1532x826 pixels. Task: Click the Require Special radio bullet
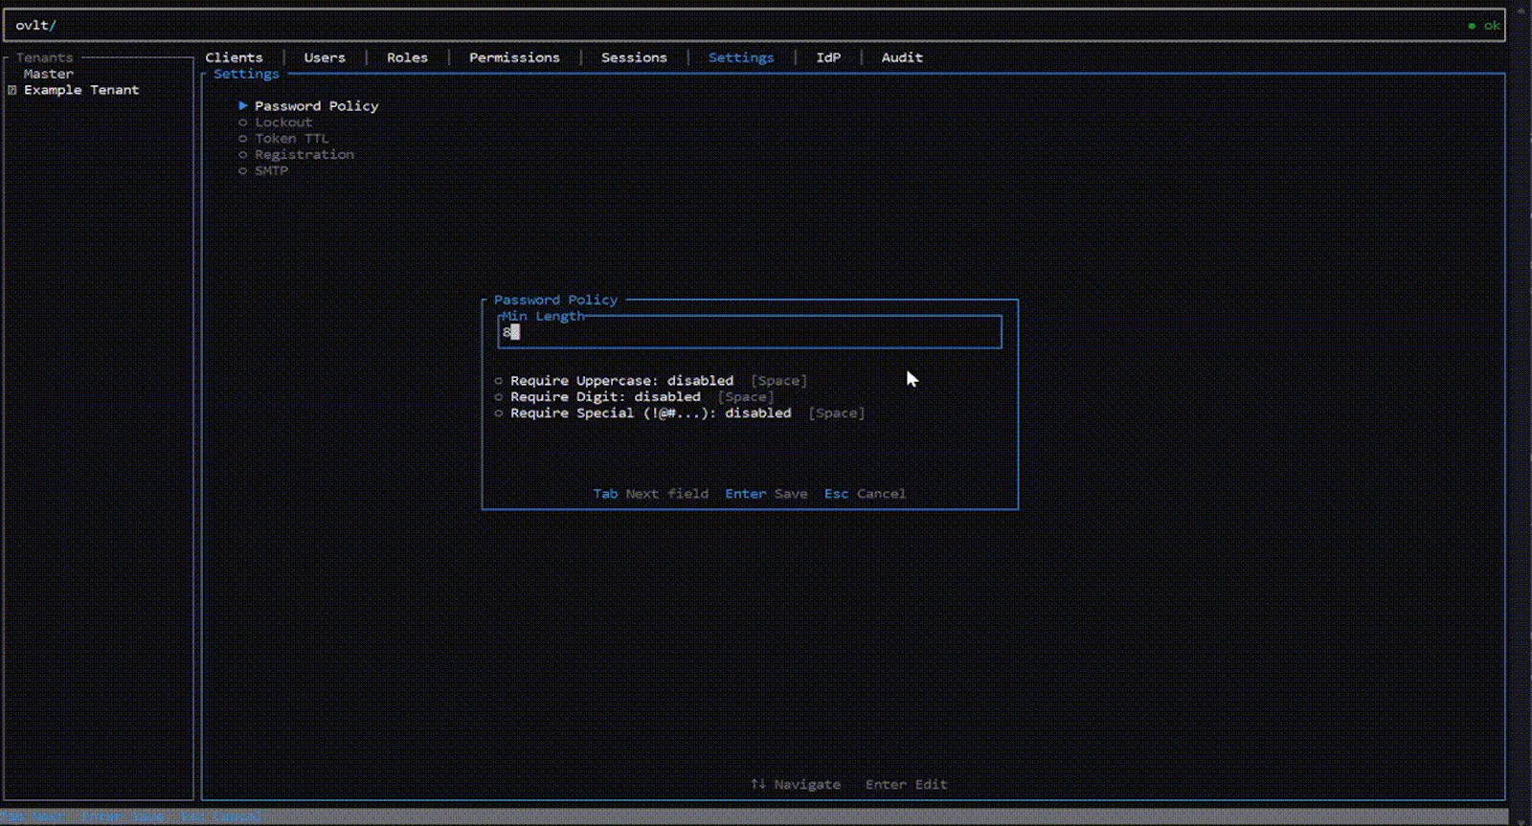tap(499, 413)
